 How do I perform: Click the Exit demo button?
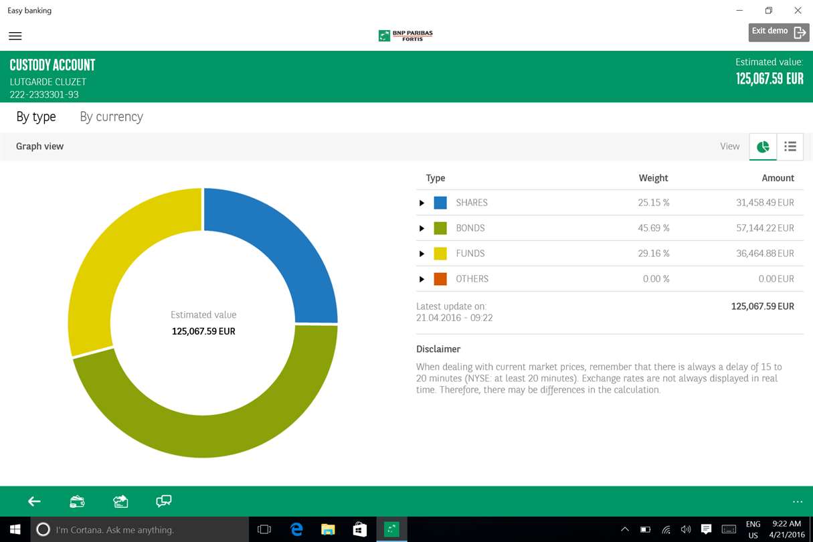pyautogui.click(x=779, y=32)
